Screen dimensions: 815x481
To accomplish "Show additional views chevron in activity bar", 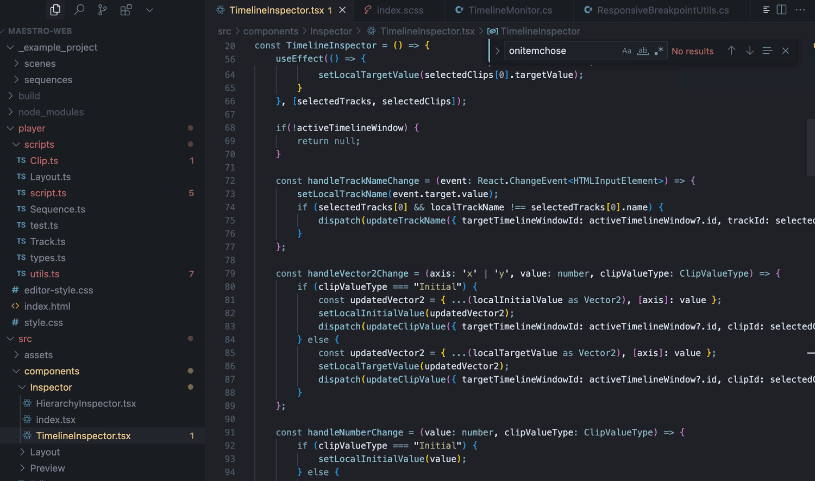I will pos(149,10).
